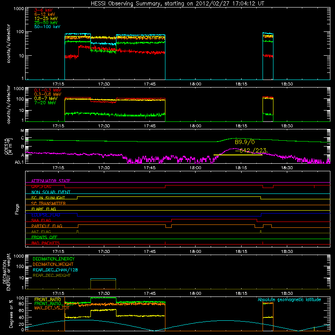
Task: Select the orange 6-12 keV legend label
Action: click(x=45, y=14)
